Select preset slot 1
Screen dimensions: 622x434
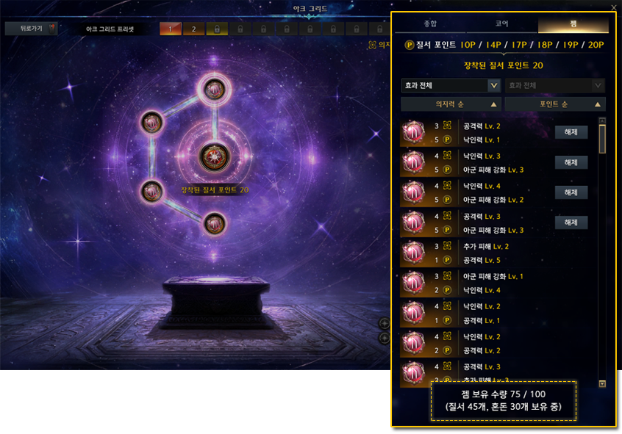click(171, 29)
